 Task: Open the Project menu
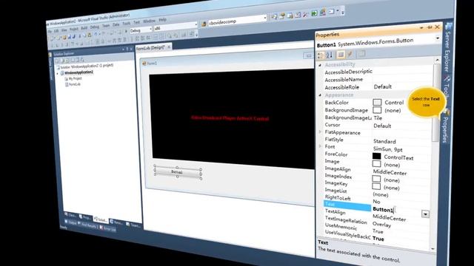click(x=74, y=30)
